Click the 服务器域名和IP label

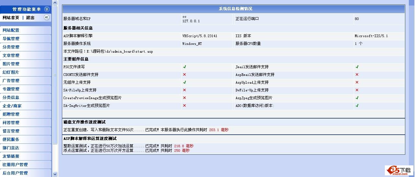77,19
